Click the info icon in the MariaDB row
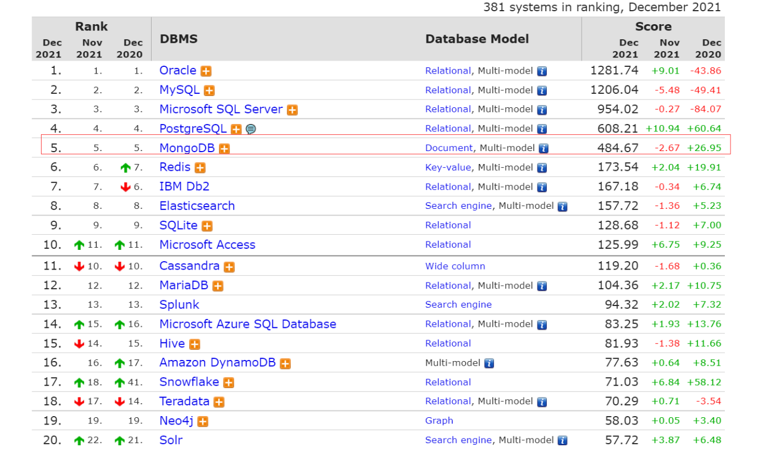Screen dimensions: 772x470 tap(542, 286)
